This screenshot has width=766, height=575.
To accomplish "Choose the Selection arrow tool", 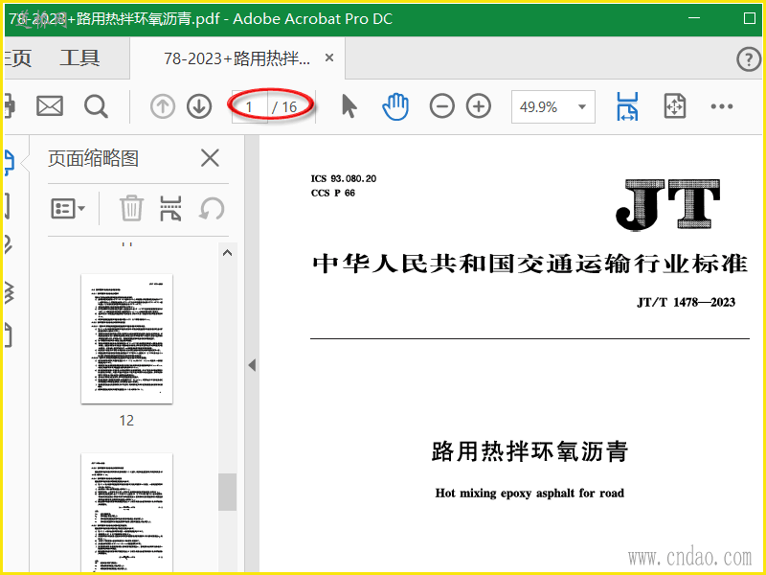I will click(x=349, y=106).
